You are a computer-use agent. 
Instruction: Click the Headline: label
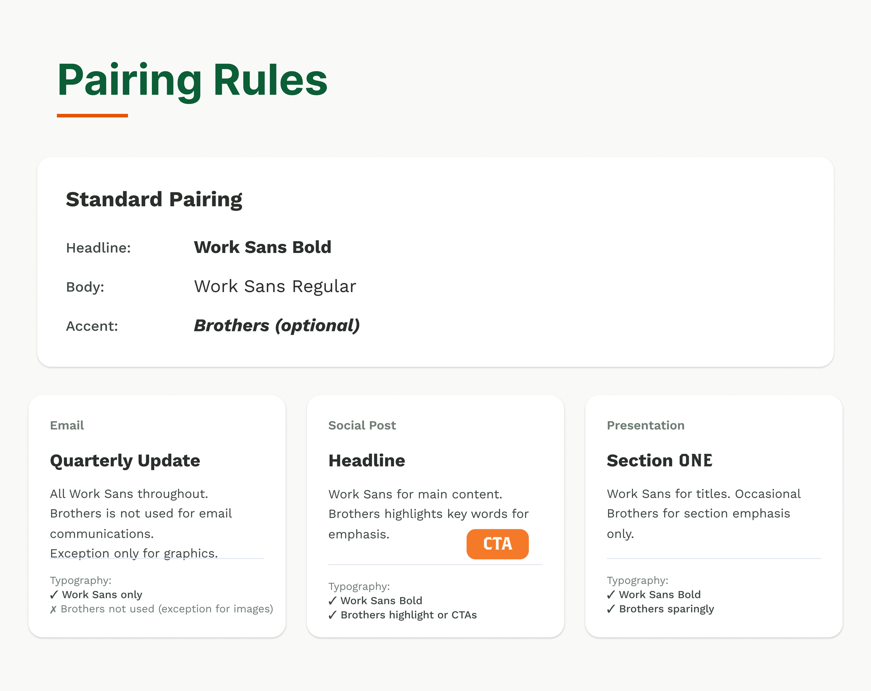pyautogui.click(x=98, y=248)
